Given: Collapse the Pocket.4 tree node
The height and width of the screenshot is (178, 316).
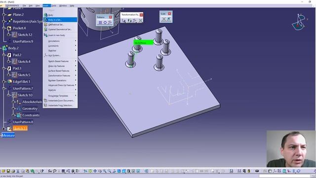Looking at the screenshot, I should click(3, 28).
